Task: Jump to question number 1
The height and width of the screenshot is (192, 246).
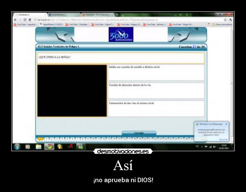Action: (x=47, y=139)
